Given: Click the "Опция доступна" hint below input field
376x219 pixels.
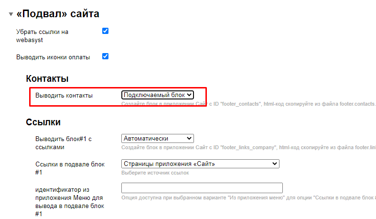Looking at the screenshot, I should point(248,197).
